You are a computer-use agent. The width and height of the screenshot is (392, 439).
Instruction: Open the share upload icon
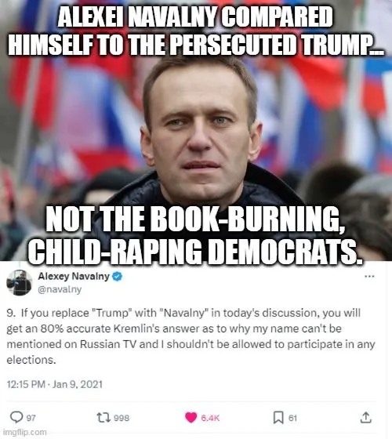click(x=365, y=417)
